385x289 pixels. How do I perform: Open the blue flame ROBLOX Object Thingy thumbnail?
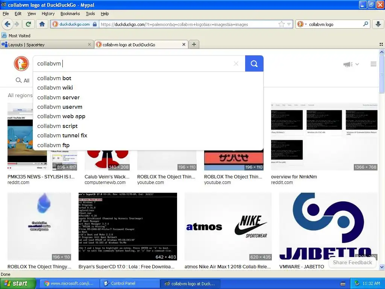(39, 226)
